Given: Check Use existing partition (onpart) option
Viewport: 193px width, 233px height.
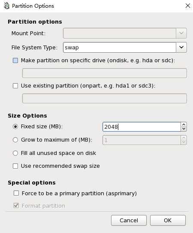Looking at the screenshot, I should coord(15,86).
